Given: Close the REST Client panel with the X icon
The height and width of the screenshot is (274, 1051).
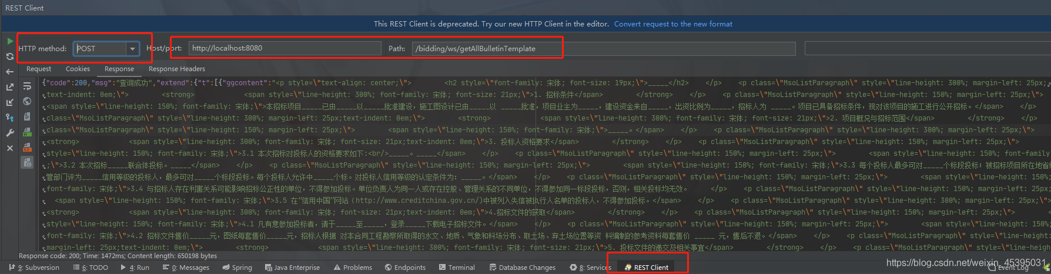Looking at the screenshot, I should pyautogui.click(x=10, y=148).
